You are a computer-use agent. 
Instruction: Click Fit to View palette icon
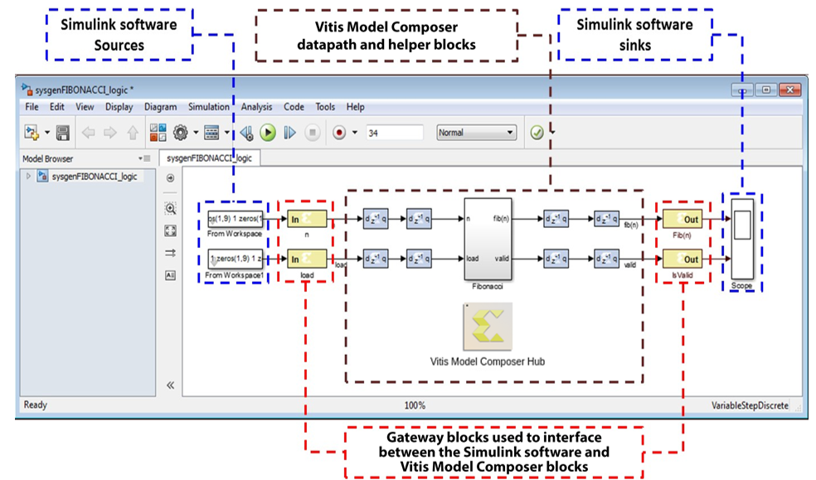coord(171,231)
